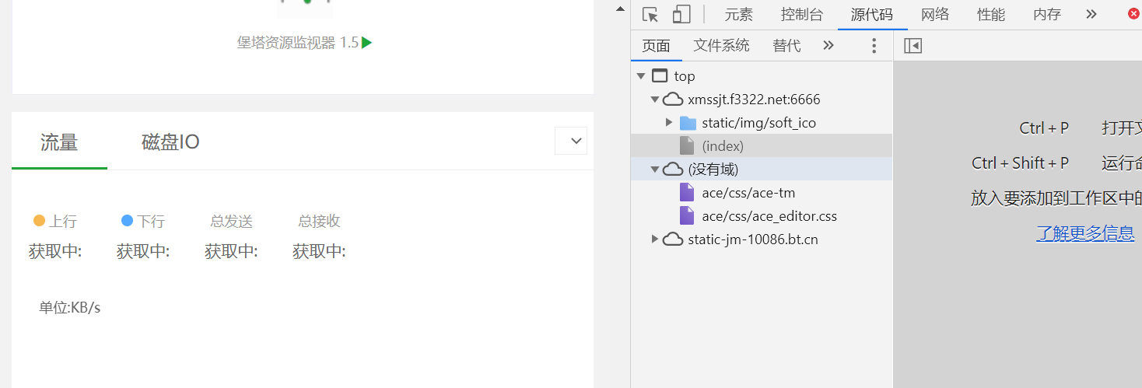Show more navigator tabs with the chevron after 替代
Screen dimensions: 1142x388
pos(828,45)
